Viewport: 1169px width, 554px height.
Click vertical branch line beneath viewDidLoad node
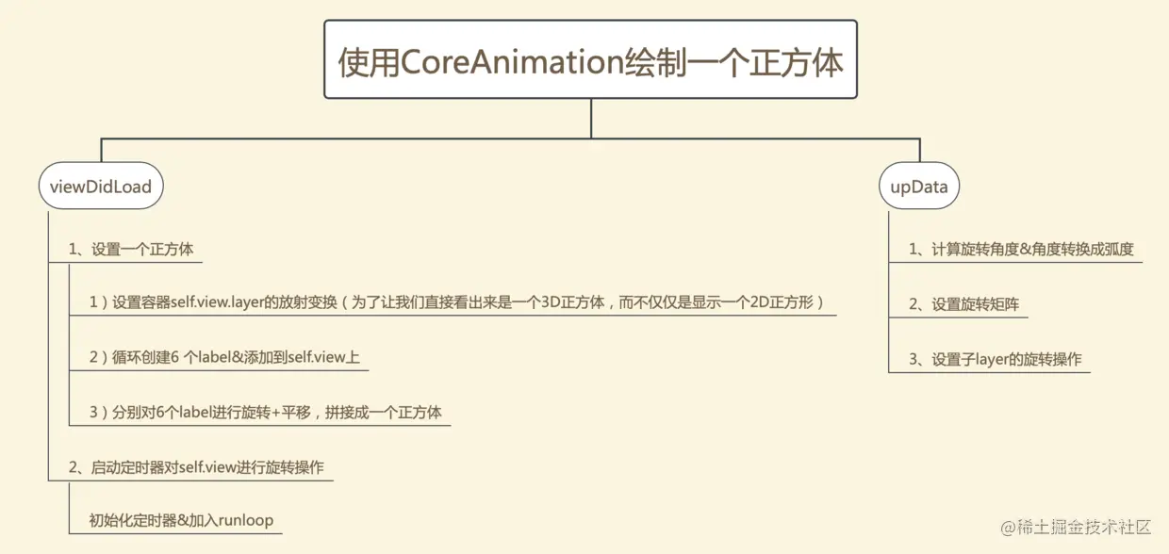(x=48, y=345)
